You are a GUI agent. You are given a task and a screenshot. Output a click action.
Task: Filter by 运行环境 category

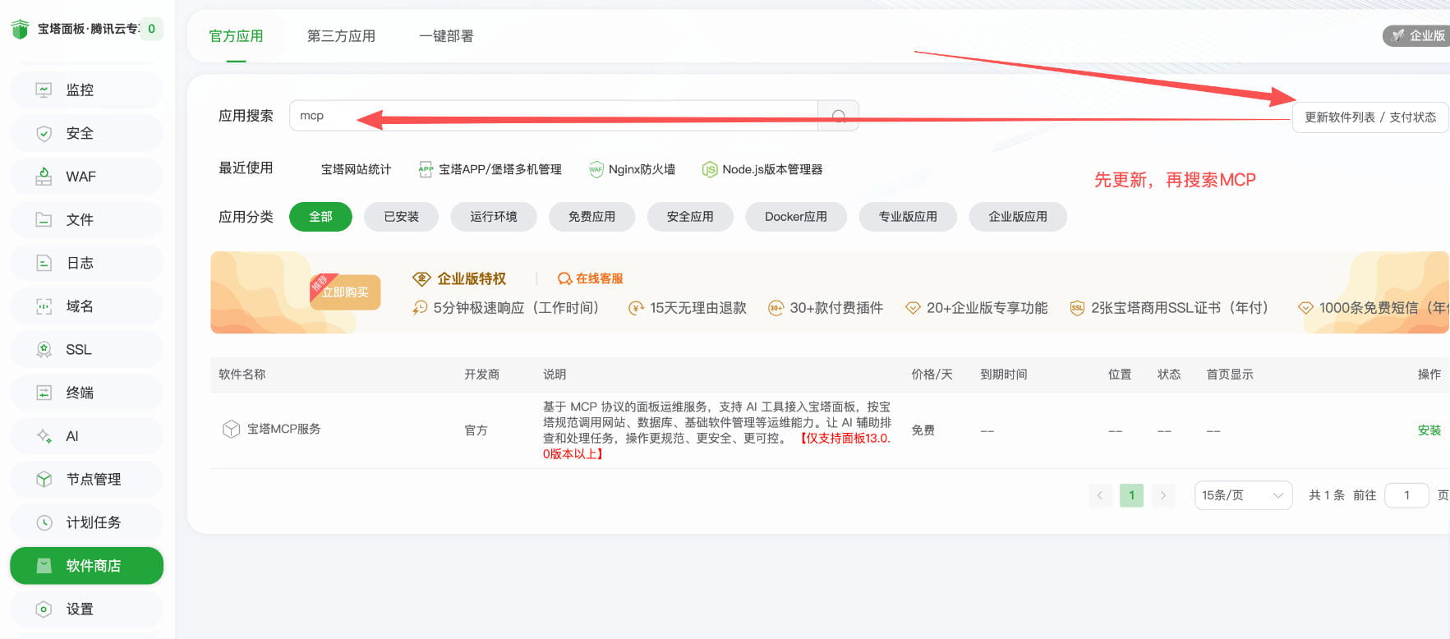click(x=494, y=217)
